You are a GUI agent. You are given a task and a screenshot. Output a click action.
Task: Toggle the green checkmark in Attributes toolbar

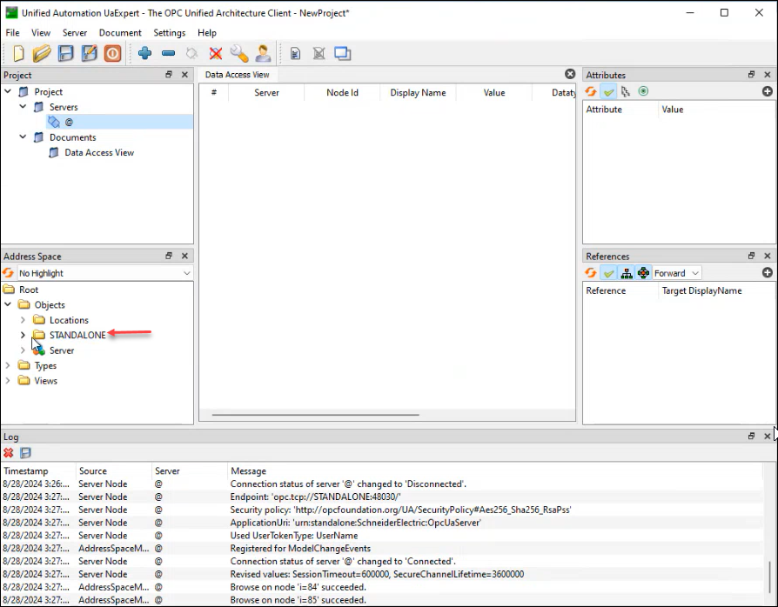click(608, 91)
